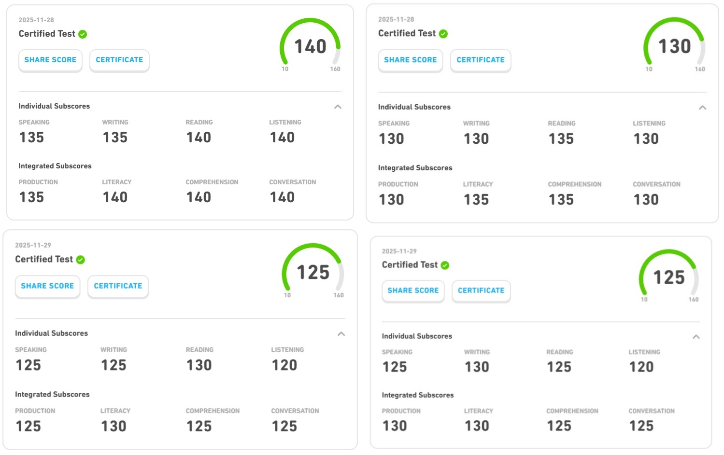The width and height of the screenshot is (724, 455).
Task: Click the verified badge on the first Certified Test
Action: pos(82,34)
